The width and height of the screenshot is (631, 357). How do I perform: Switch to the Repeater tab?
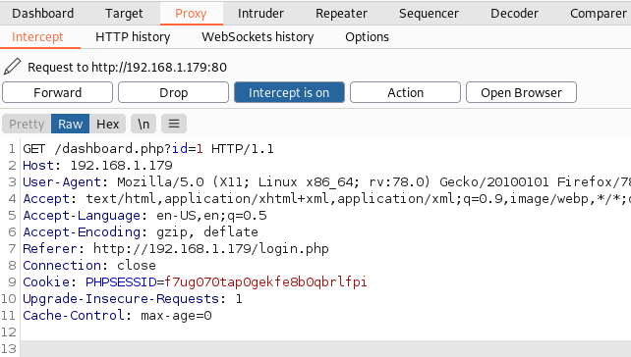[x=341, y=14]
